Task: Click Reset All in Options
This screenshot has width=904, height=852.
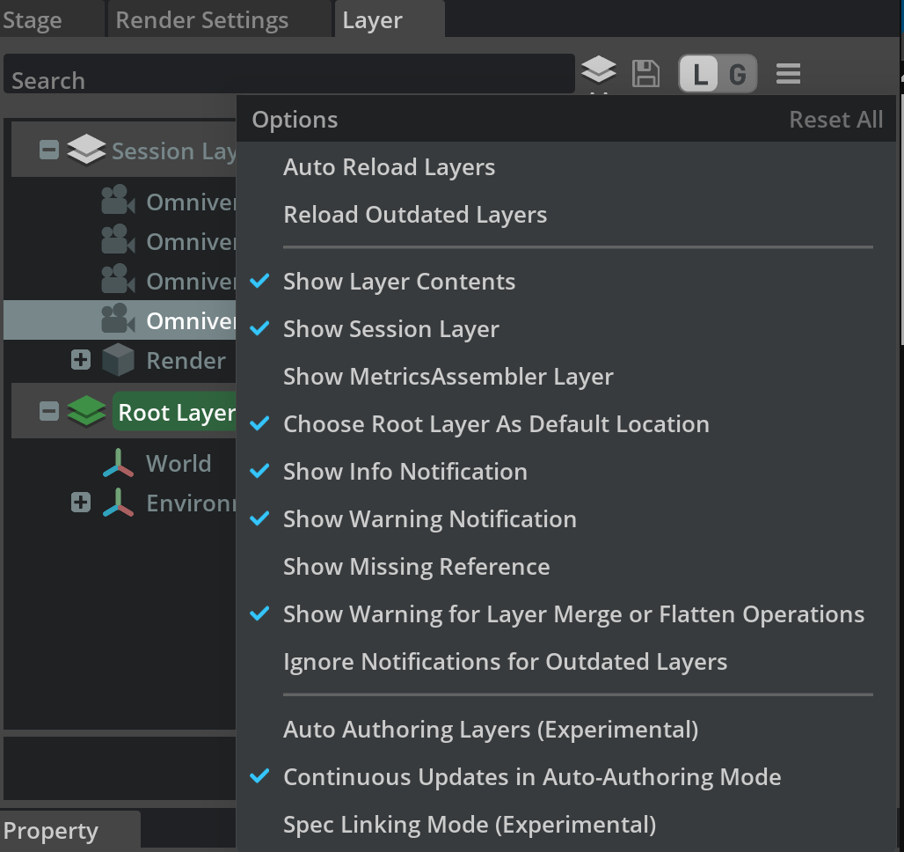Action: [835, 120]
